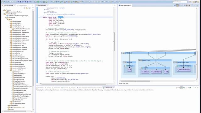Collapse All in Package Explorer toolbar
This screenshot has height=113, width=201.
[24, 8]
